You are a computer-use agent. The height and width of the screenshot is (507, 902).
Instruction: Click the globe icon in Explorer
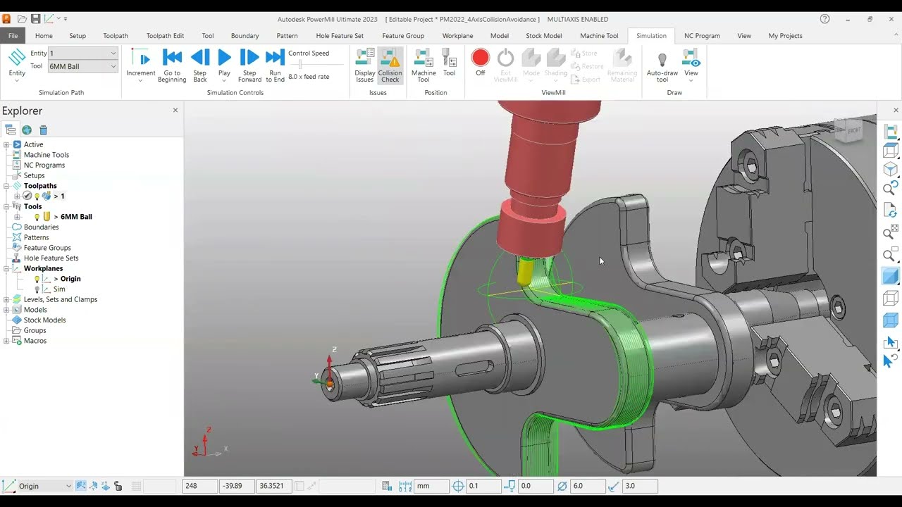27,130
